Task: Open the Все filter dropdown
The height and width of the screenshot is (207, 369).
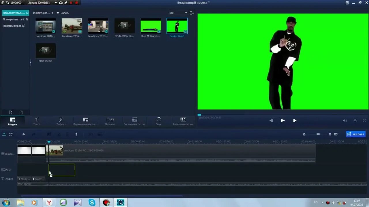Action: (x=178, y=13)
